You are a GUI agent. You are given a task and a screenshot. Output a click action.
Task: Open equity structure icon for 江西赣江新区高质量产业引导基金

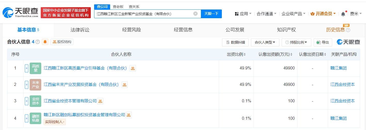click(133, 68)
